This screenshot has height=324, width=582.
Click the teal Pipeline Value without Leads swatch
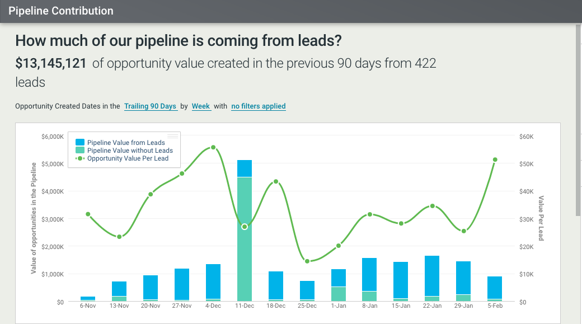click(x=79, y=151)
